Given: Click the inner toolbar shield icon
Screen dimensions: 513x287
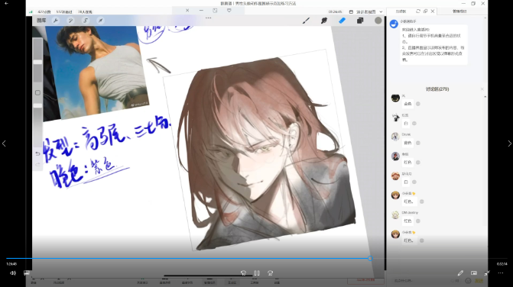Looking at the screenshot, I should pos(229,11).
